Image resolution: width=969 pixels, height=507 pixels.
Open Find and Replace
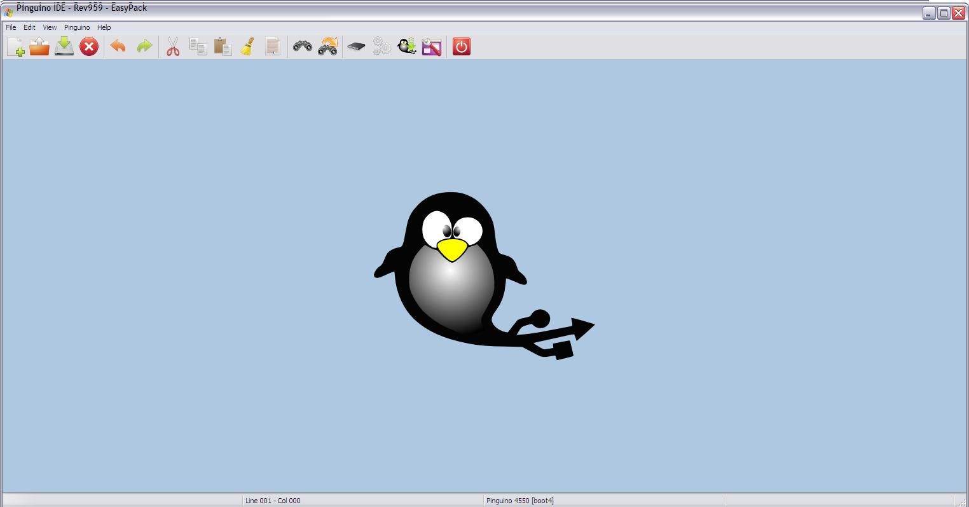pyautogui.click(x=327, y=46)
